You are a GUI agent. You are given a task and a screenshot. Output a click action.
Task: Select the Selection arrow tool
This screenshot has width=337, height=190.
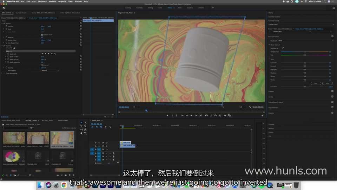81,122
